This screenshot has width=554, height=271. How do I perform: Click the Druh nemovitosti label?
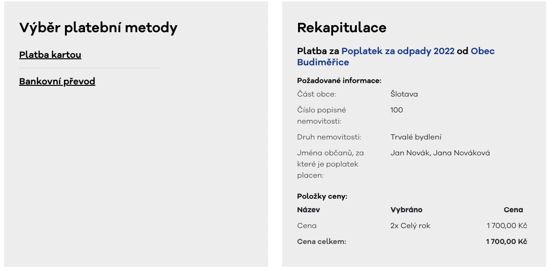coord(329,137)
